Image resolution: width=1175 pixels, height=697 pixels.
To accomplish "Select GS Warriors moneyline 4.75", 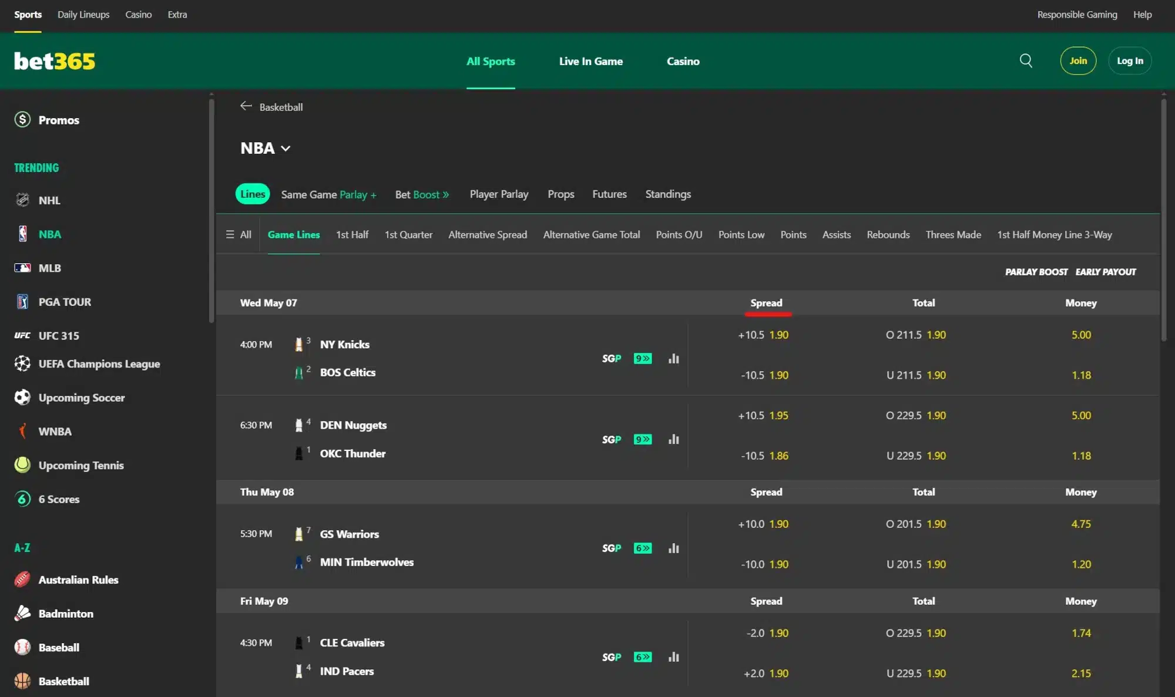I will pos(1081,524).
